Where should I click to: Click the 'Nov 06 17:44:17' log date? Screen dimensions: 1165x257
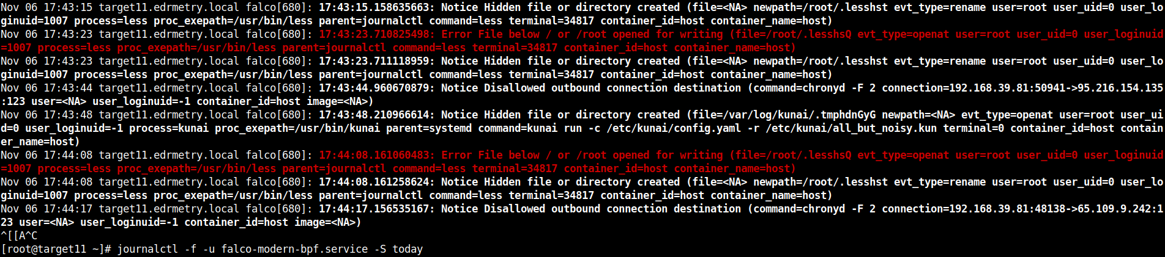click(47, 209)
